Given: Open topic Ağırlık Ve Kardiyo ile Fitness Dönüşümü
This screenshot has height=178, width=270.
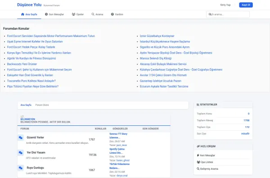Looking at the screenshot, I should 31,58.
